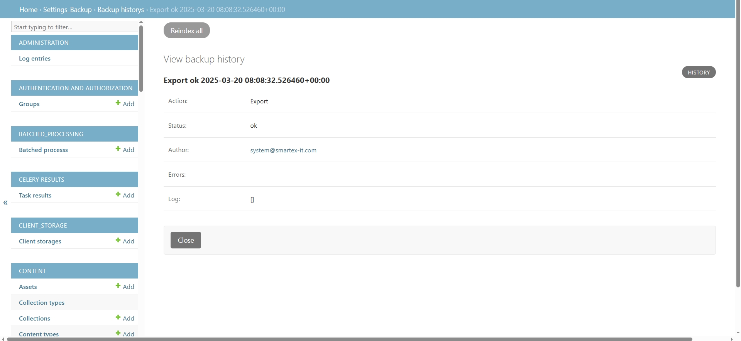Open the CONTENT section header
Screen dimensions: 741x341
tap(74, 271)
